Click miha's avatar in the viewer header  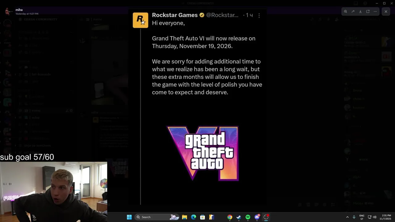(8, 12)
